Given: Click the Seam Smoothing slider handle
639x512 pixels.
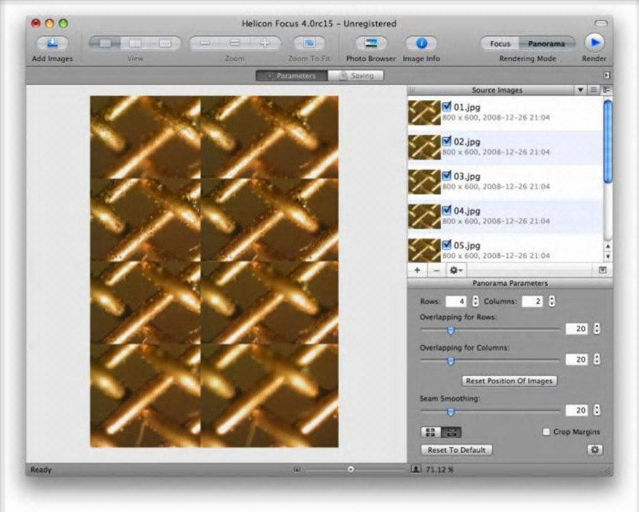Looking at the screenshot, I should [x=450, y=411].
